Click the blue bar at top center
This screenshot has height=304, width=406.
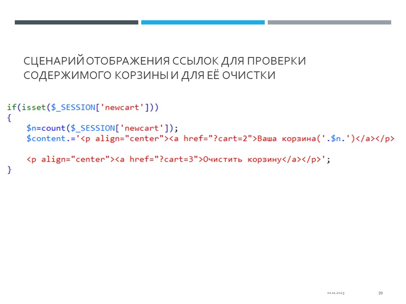tap(203, 22)
